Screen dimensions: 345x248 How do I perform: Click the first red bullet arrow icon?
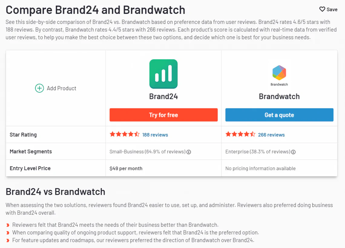pos(8,225)
